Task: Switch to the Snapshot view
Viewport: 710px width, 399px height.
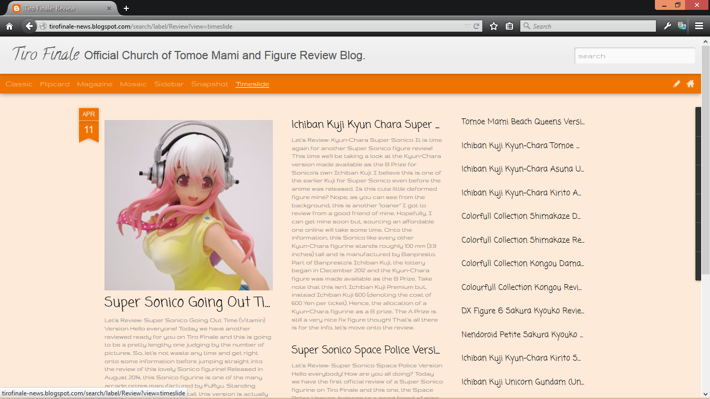Action: point(209,84)
